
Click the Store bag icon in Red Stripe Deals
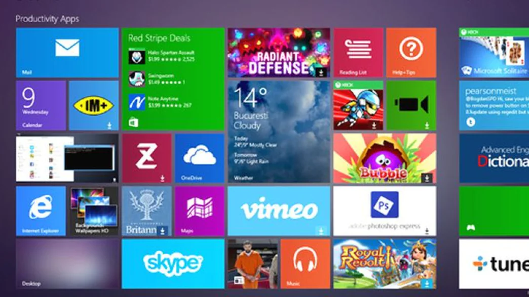tap(133, 122)
